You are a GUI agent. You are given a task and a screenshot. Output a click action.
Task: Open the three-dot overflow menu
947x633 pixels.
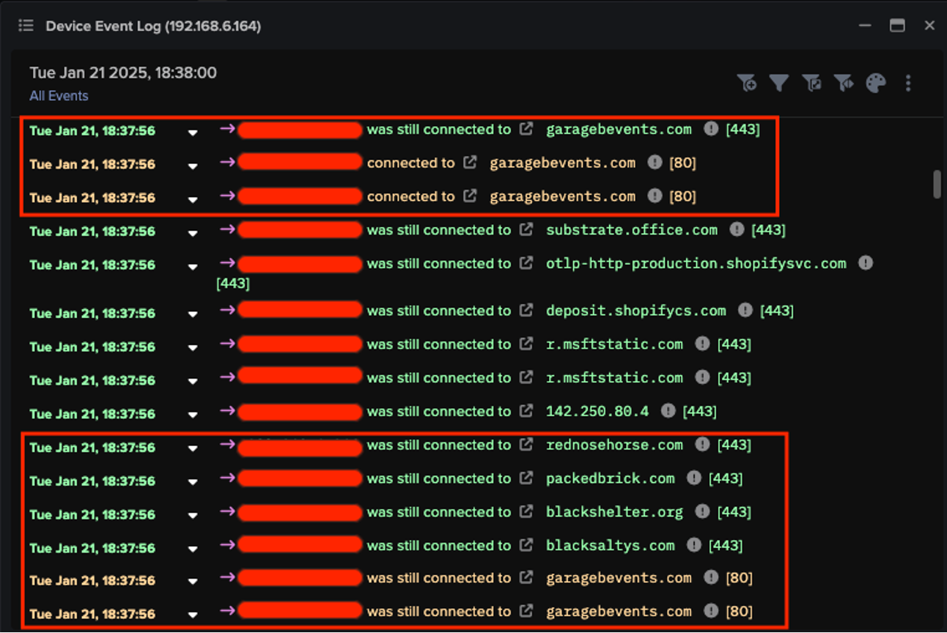(907, 83)
